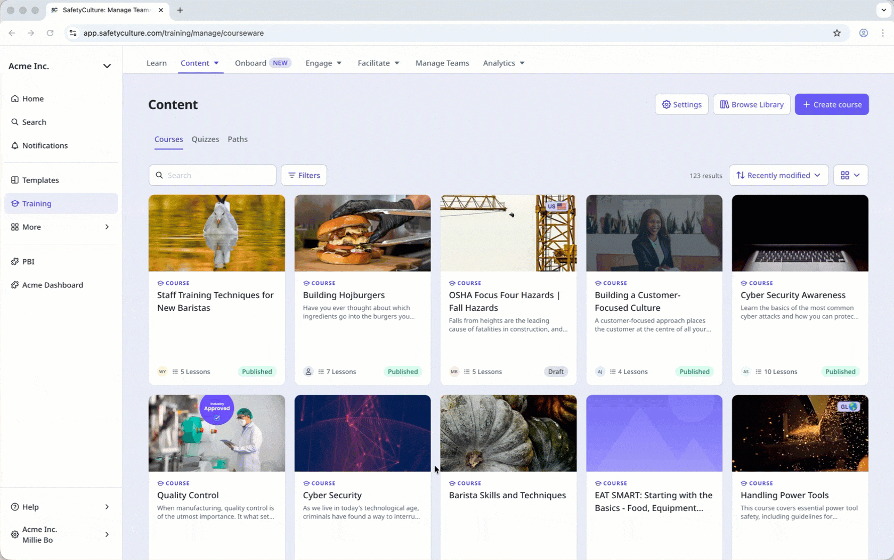Click the Browse Library button
The width and height of the screenshot is (894, 560).
(751, 104)
